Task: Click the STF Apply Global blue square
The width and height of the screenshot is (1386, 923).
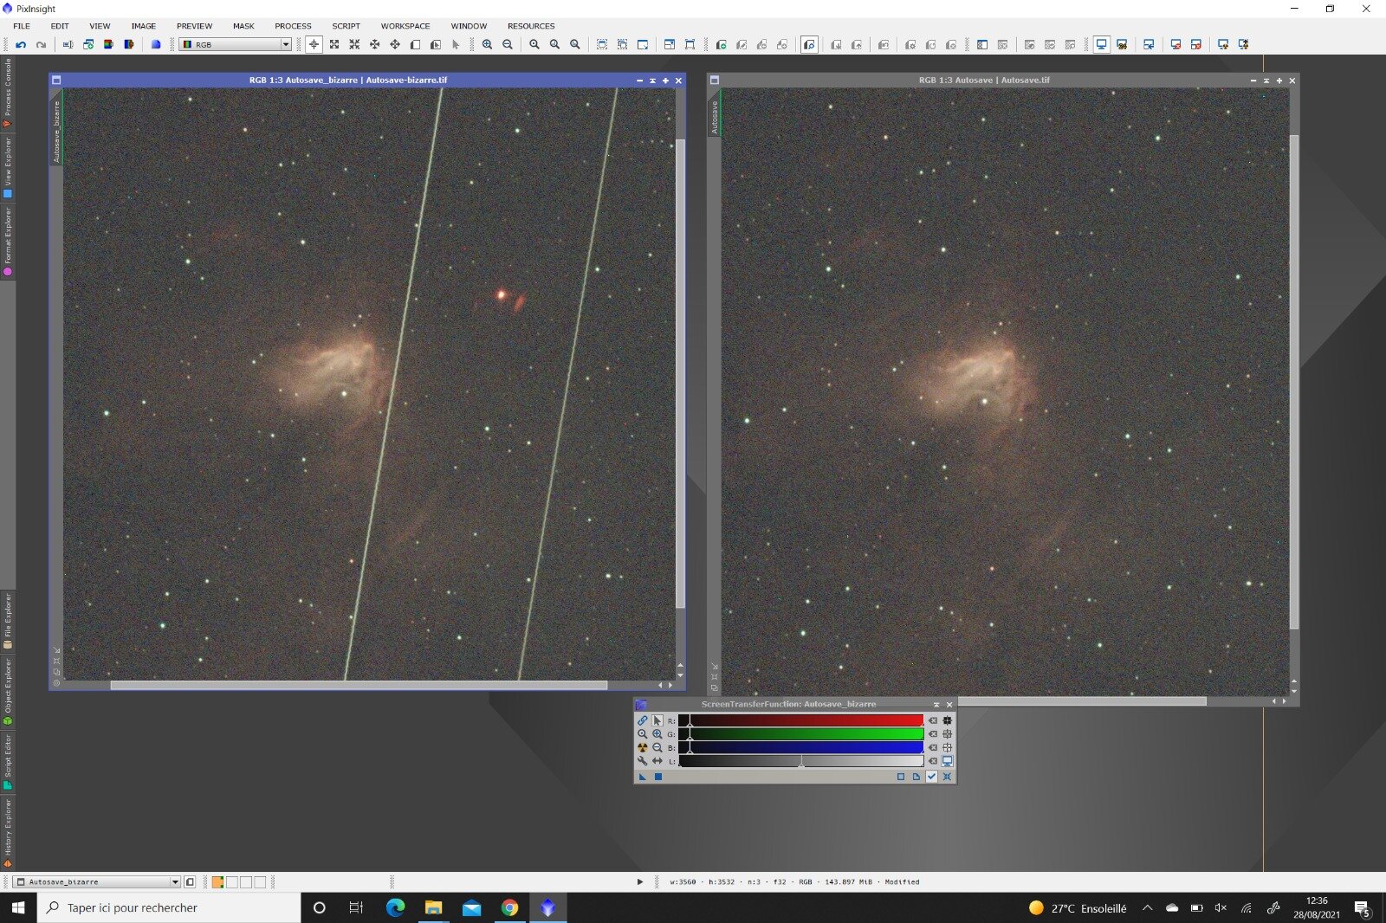Action: pyautogui.click(x=657, y=777)
